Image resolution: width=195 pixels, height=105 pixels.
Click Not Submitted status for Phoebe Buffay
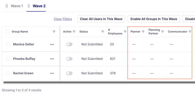[x=92, y=59]
